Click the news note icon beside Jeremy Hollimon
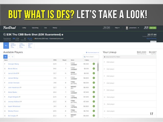This screenshot has height=122, width=163. click(21, 102)
